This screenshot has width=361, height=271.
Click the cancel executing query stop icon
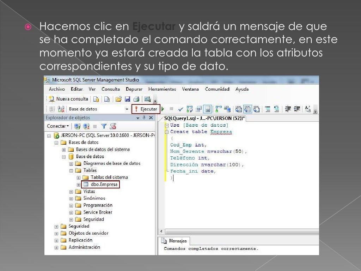[171, 109]
